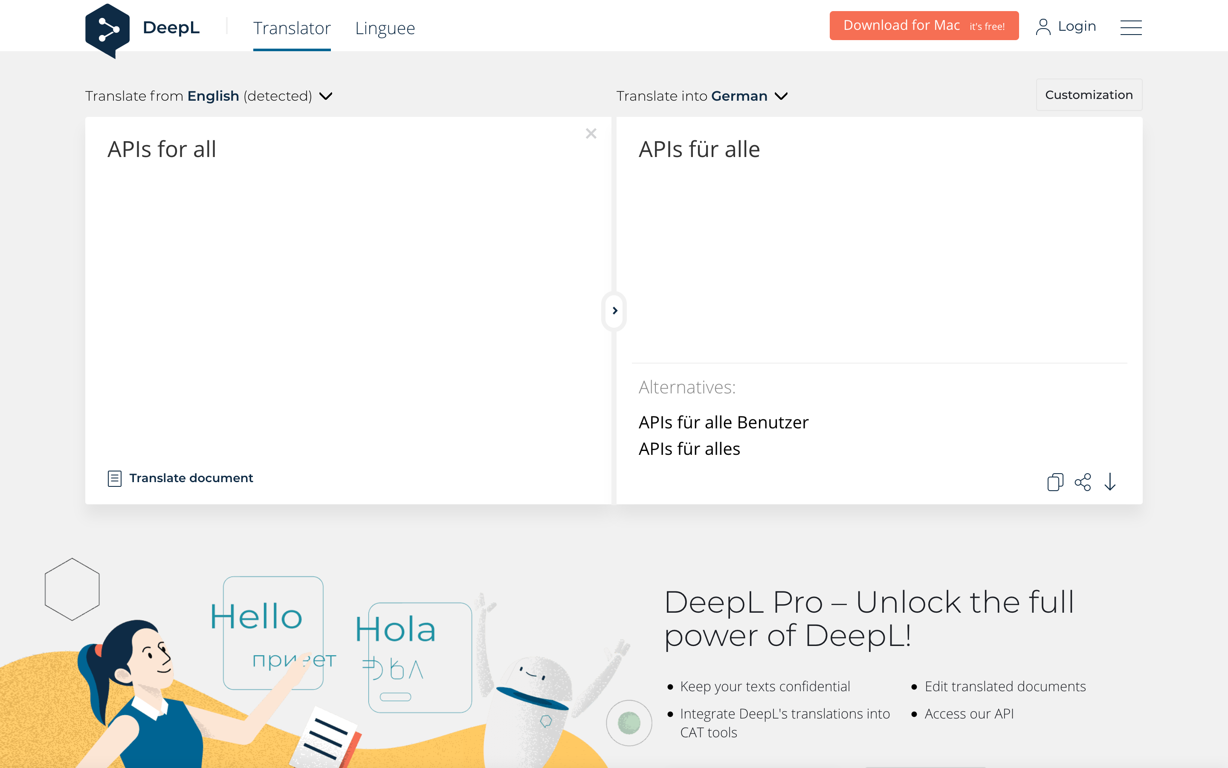Select alternative 'APIs für alle Benutzer'
The width and height of the screenshot is (1228, 768).
click(x=723, y=422)
